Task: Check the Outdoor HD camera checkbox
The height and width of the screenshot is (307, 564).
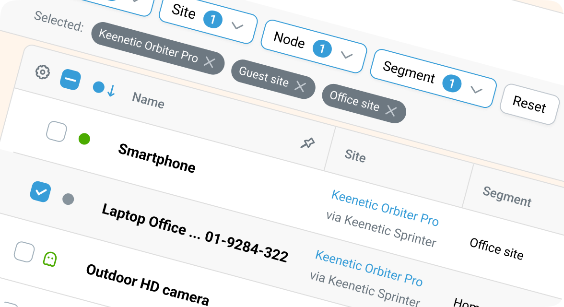Action: [24, 252]
